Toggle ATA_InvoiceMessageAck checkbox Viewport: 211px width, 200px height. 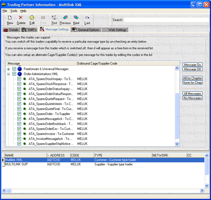pos(19,139)
